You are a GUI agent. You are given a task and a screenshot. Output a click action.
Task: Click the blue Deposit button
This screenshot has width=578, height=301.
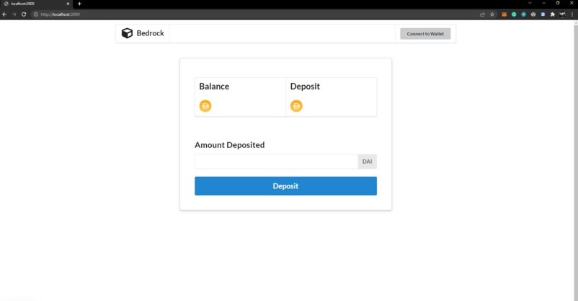tap(285, 186)
